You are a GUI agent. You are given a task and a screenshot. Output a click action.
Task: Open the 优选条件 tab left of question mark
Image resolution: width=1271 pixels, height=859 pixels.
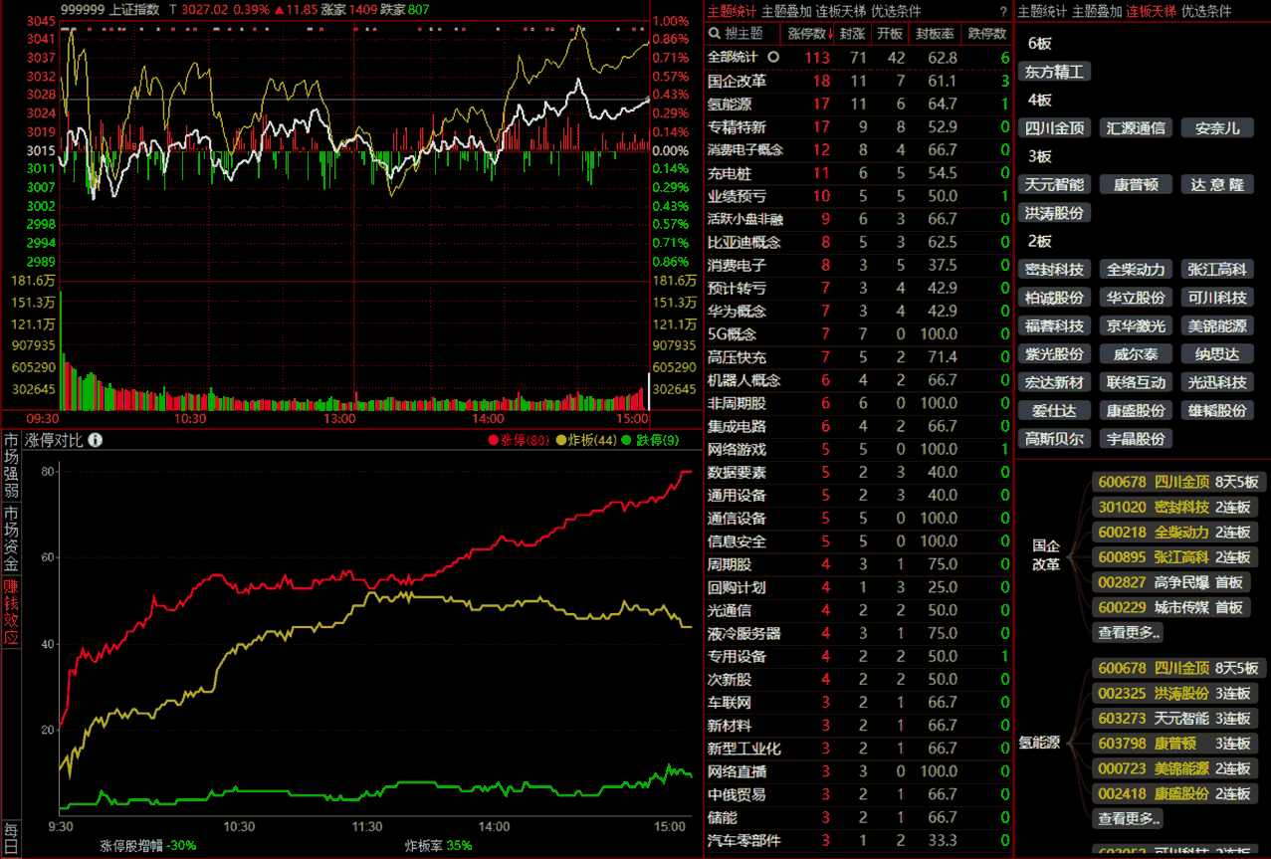point(896,12)
